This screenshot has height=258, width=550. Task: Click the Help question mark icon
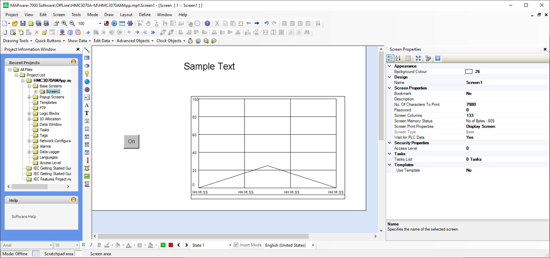coord(207,24)
